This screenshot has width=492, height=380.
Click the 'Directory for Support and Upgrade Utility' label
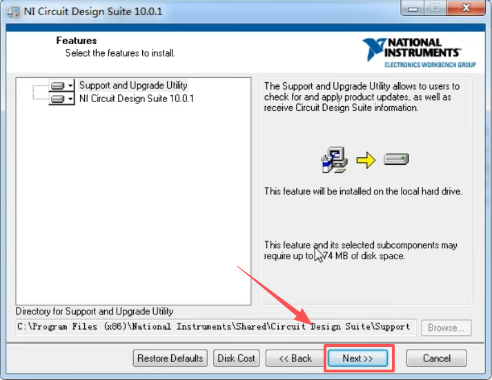click(95, 311)
